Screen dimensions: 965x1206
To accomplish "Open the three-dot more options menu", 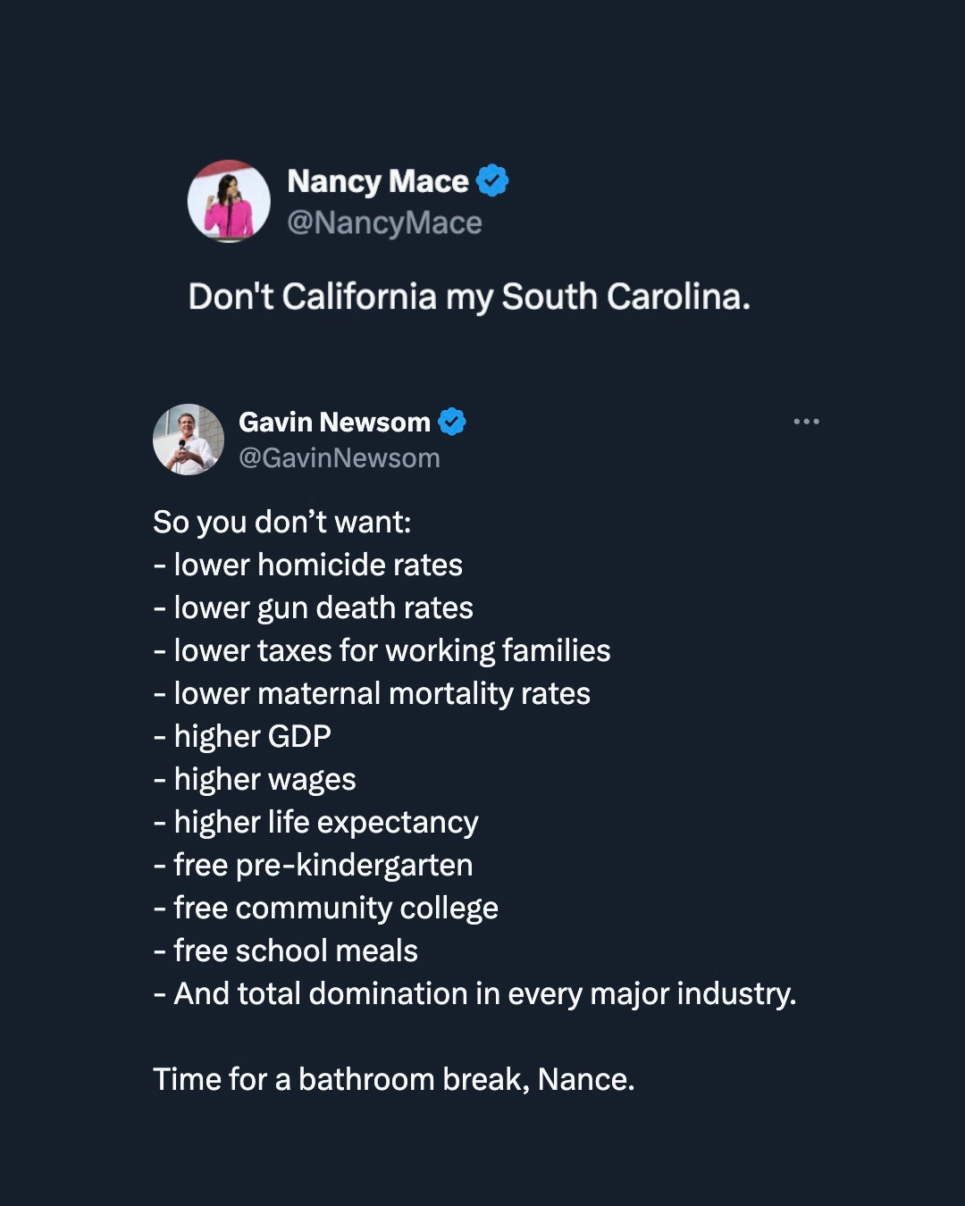I will pos(806,422).
